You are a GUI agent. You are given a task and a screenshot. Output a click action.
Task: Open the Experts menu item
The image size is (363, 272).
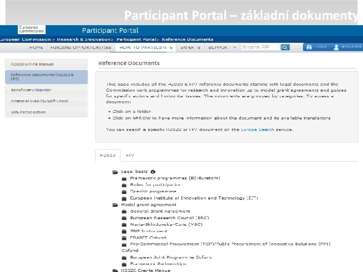(x=191, y=47)
